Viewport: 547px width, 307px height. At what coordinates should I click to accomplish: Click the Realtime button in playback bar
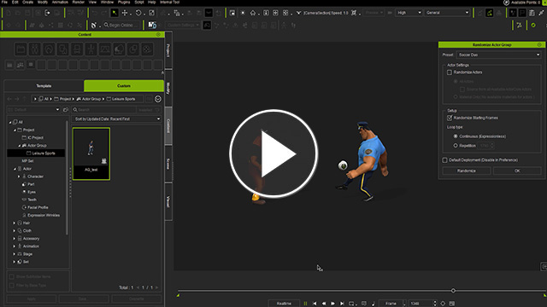[x=284, y=304]
